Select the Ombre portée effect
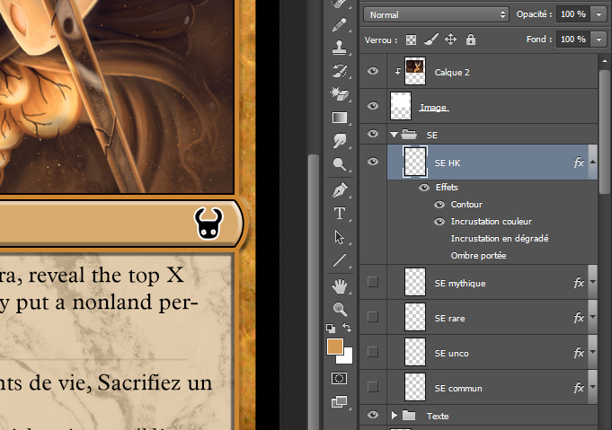This screenshot has height=430, width=612. (478, 256)
